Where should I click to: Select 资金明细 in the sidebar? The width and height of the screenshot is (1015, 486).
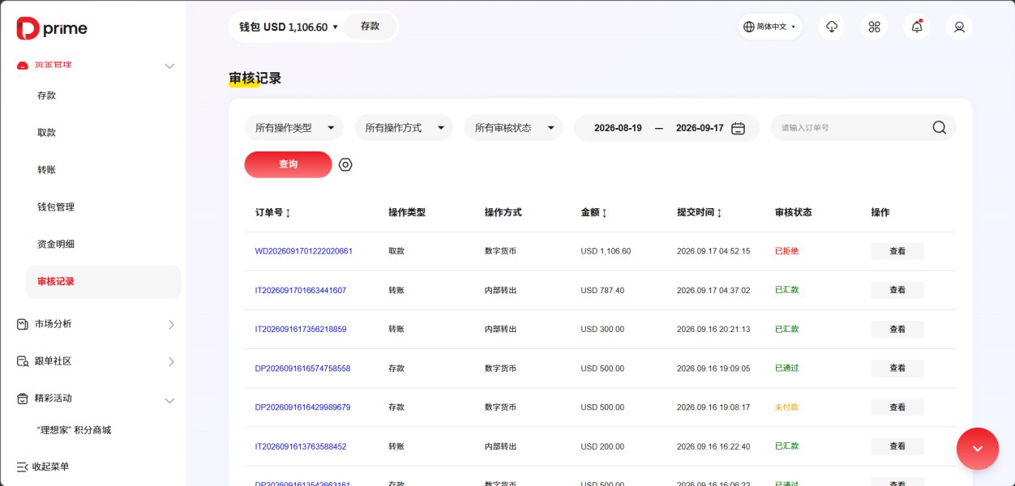56,244
